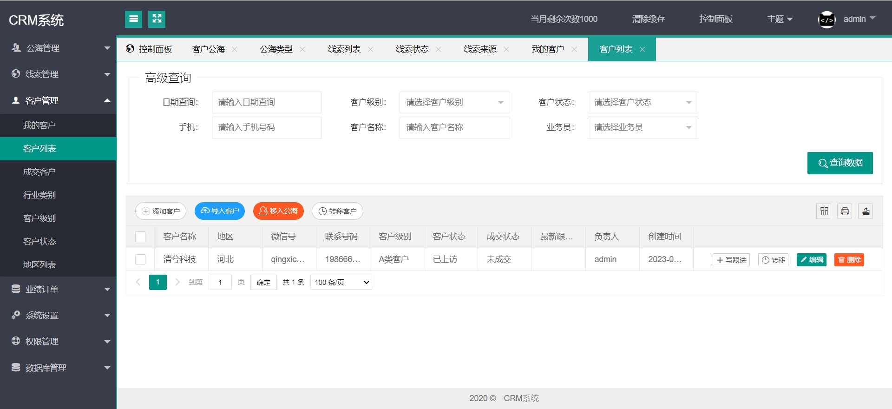Viewport: 892px width, 409px height.
Task: Open 成交客户 in sidebar
Action: [58, 172]
